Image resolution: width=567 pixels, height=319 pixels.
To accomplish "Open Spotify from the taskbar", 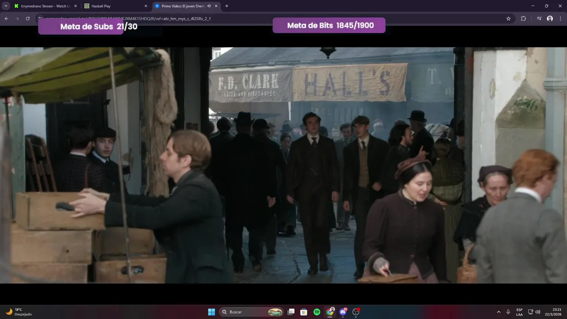I will pos(317,312).
